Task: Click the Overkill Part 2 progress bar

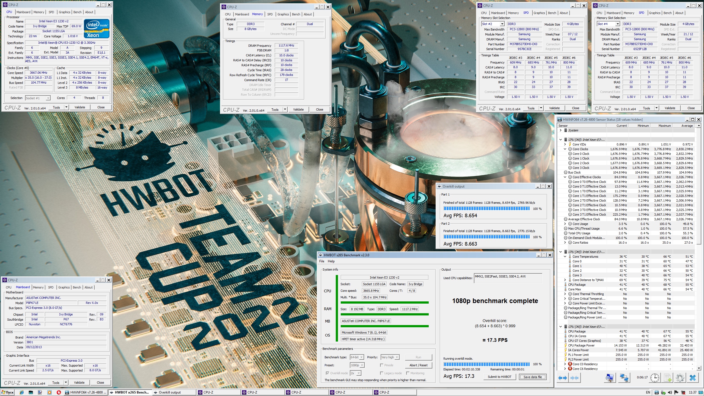Action: tap(486, 237)
